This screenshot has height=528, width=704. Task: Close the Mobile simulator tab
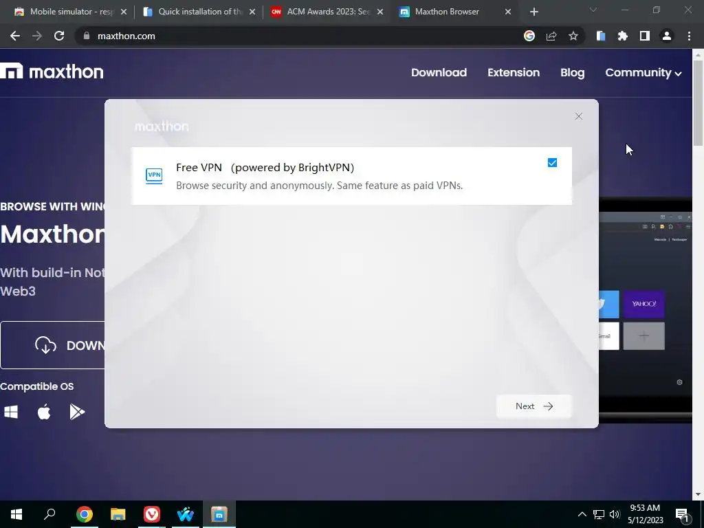(124, 12)
